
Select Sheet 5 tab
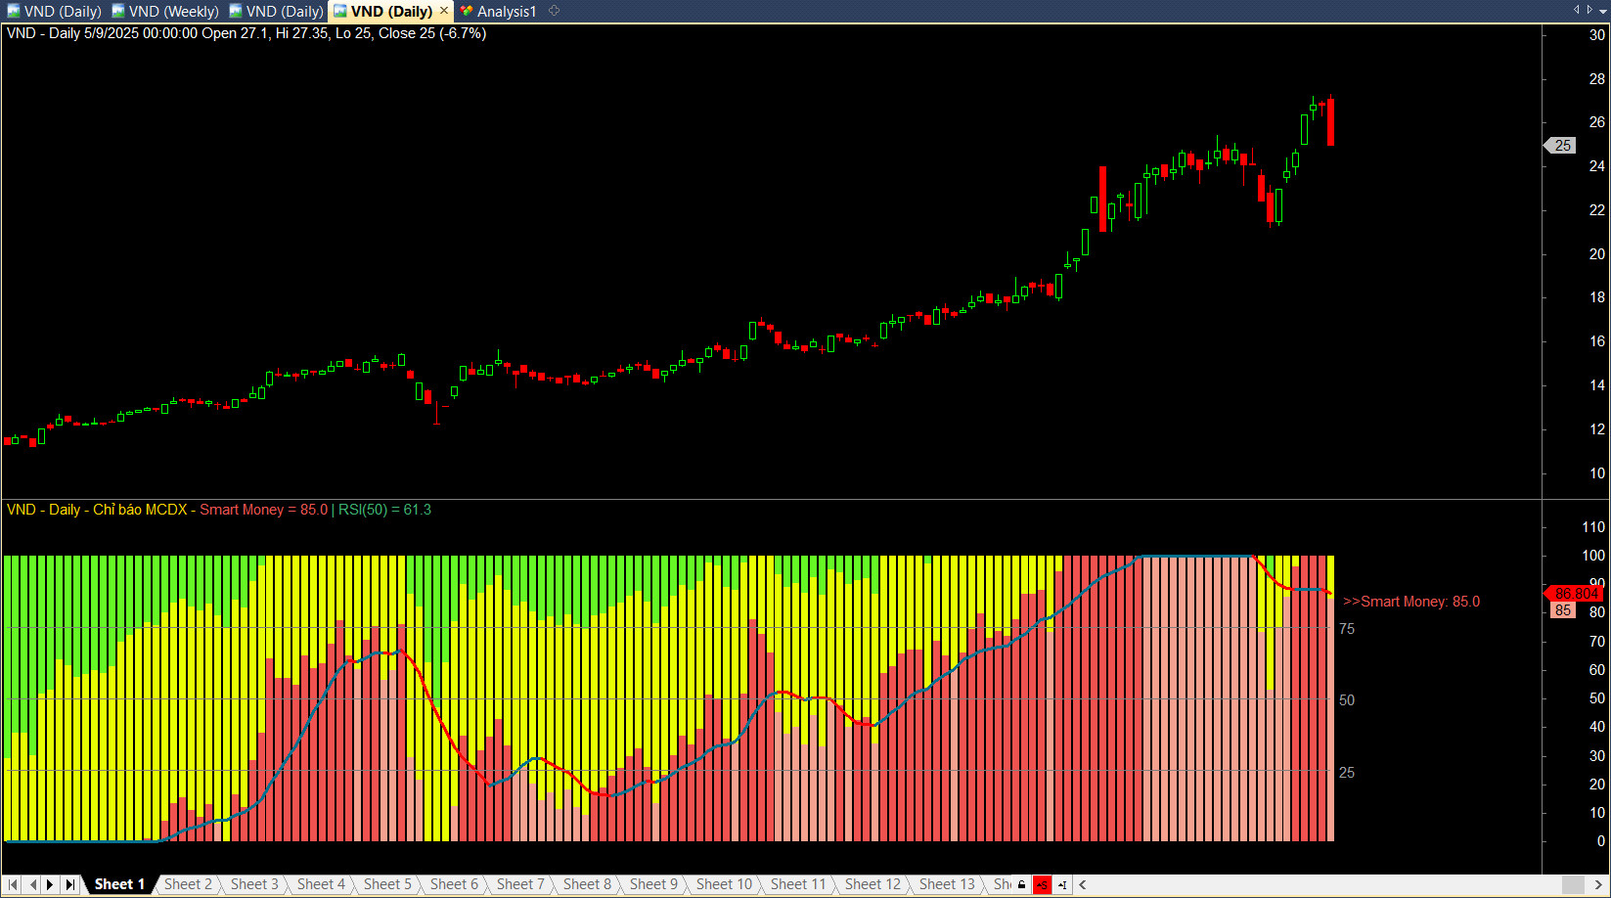tap(387, 884)
